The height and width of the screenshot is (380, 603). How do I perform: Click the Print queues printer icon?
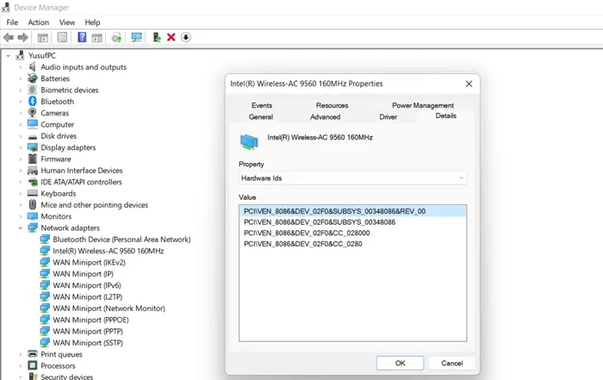tap(33, 354)
